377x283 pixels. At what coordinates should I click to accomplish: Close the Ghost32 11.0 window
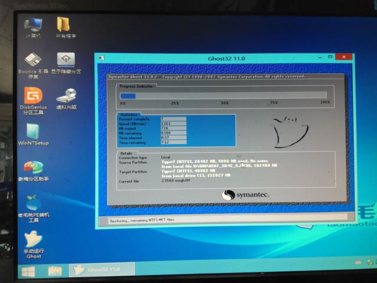coord(344,57)
